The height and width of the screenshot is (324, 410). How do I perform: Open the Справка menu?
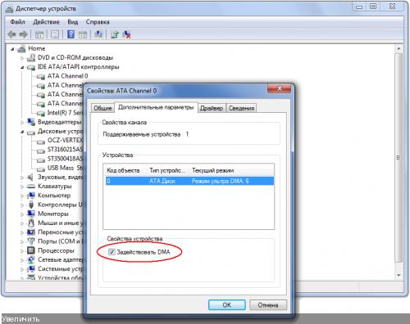pos(98,22)
